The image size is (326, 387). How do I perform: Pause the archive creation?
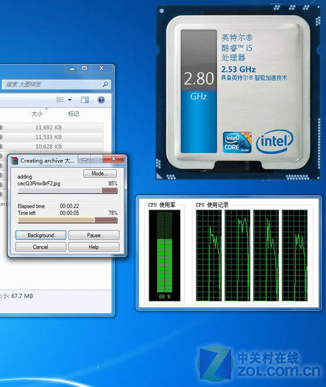click(94, 235)
